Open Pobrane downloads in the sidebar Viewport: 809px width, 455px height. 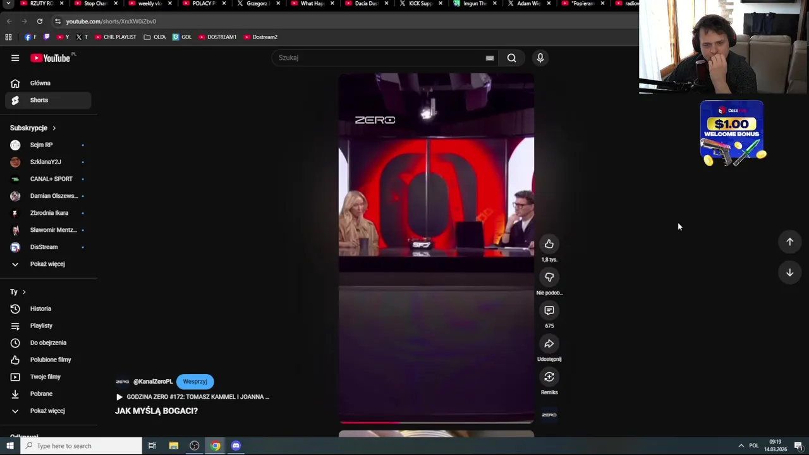tap(48, 394)
